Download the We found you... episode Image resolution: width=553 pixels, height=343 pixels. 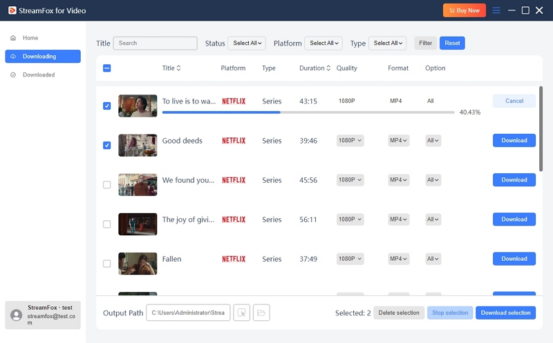514,179
